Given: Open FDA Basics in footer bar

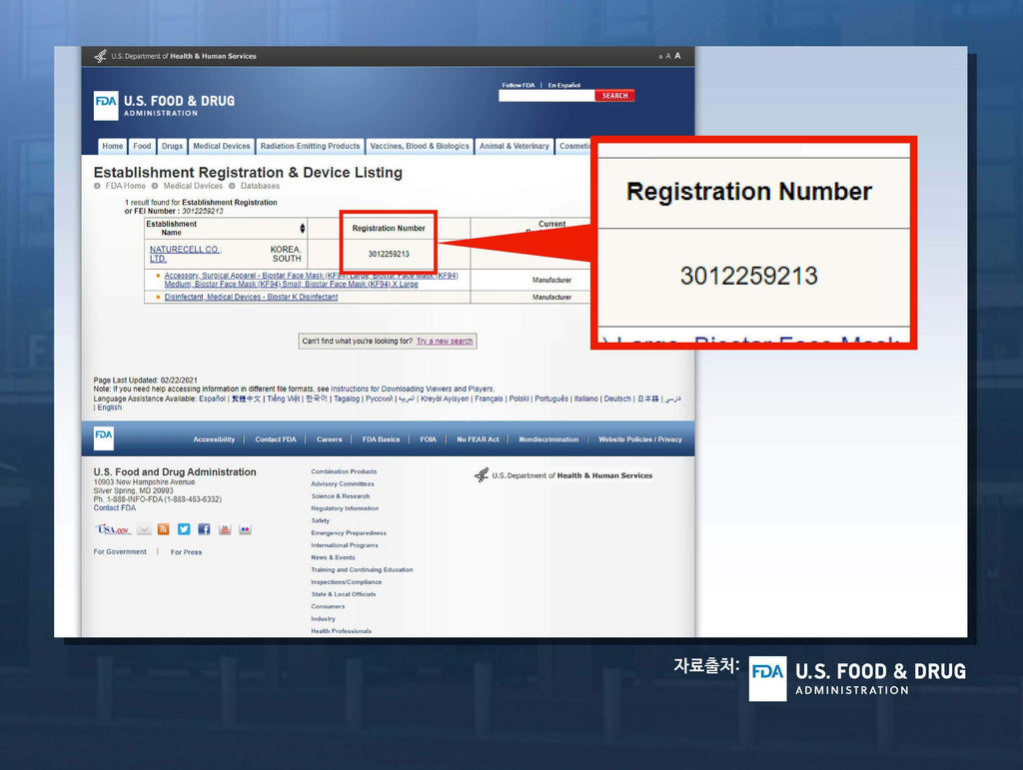Looking at the screenshot, I should pyautogui.click(x=381, y=439).
